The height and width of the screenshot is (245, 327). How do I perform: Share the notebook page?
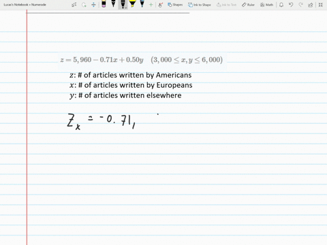tap(311, 5)
